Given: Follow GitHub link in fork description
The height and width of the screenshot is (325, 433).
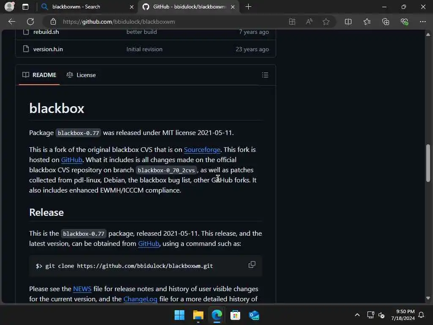Looking at the screenshot, I should (x=71, y=160).
